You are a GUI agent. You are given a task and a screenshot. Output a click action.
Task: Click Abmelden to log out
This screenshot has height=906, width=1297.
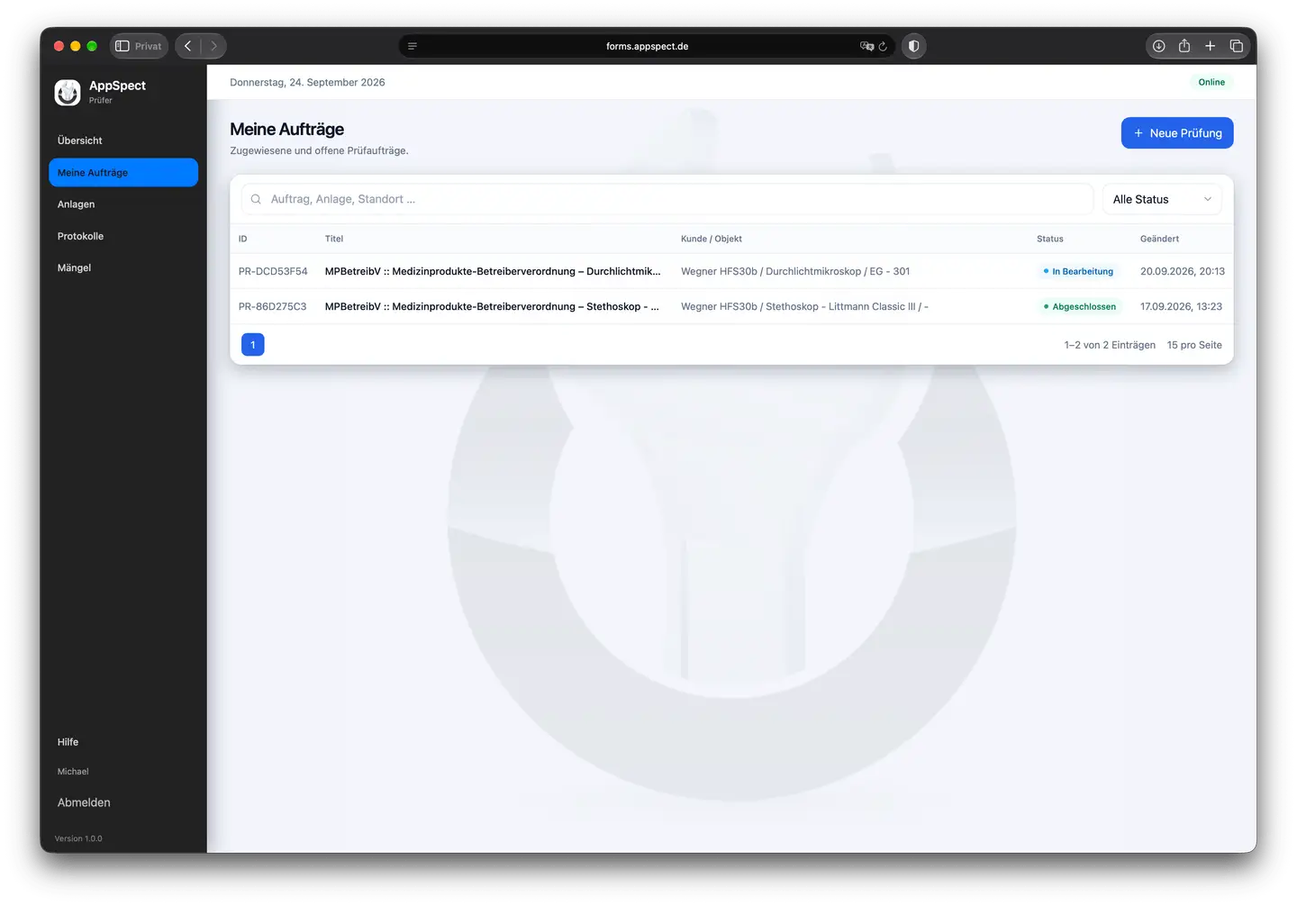click(84, 802)
